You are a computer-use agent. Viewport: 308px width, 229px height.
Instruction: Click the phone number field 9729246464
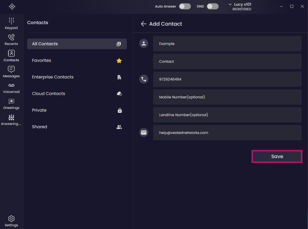[x=227, y=79]
